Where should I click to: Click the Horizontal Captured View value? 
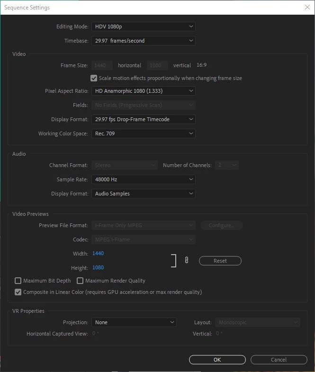point(95,333)
